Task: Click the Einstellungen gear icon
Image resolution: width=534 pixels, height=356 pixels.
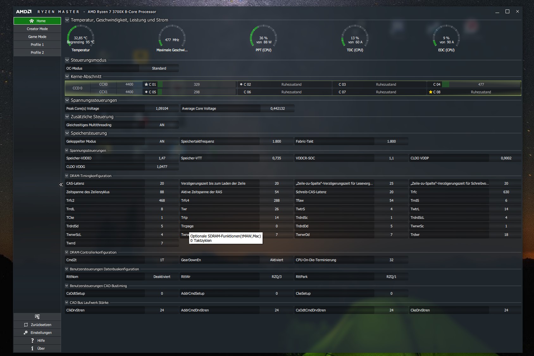Action: (x=26, y=333)
